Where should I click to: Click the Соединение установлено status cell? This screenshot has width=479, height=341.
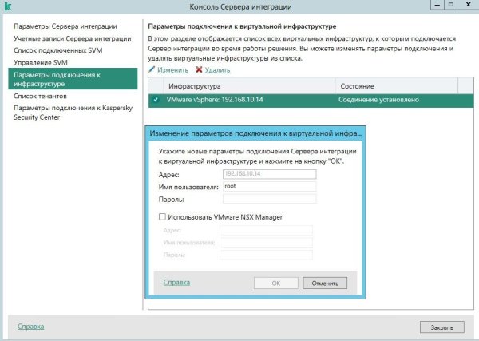378,100
